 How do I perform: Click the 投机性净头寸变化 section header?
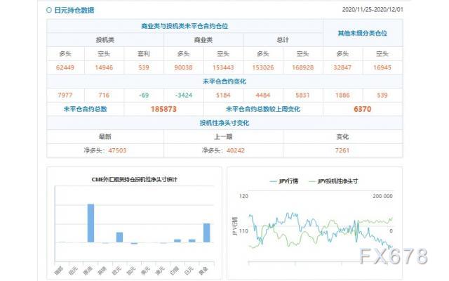[224, 123]
